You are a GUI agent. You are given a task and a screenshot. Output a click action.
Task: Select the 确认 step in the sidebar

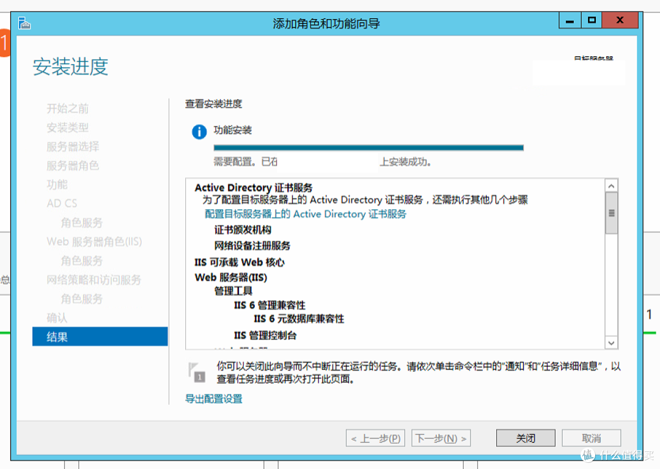tap(57, 317)
